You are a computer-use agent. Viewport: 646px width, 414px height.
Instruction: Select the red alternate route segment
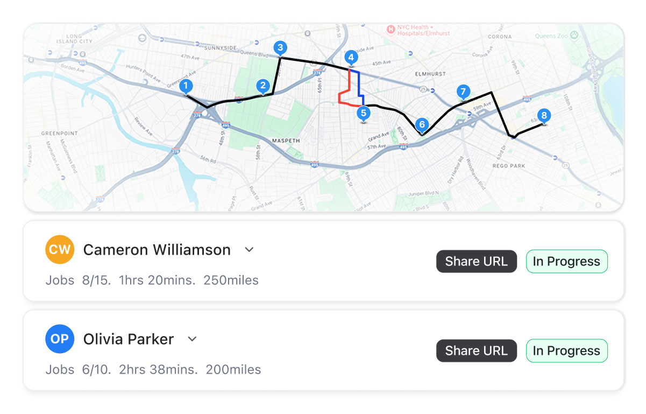click(x=344, y=90)
